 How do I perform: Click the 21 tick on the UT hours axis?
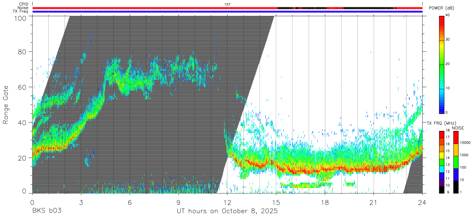click(373, 202)
